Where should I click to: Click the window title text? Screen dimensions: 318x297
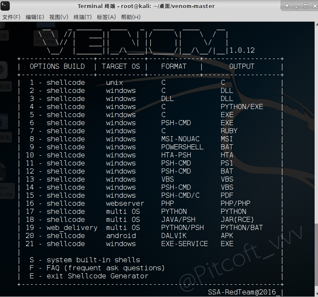[146, 6]
